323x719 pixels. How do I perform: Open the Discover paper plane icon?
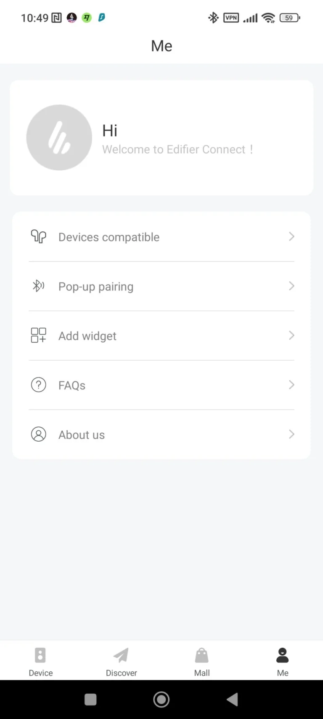121,655
